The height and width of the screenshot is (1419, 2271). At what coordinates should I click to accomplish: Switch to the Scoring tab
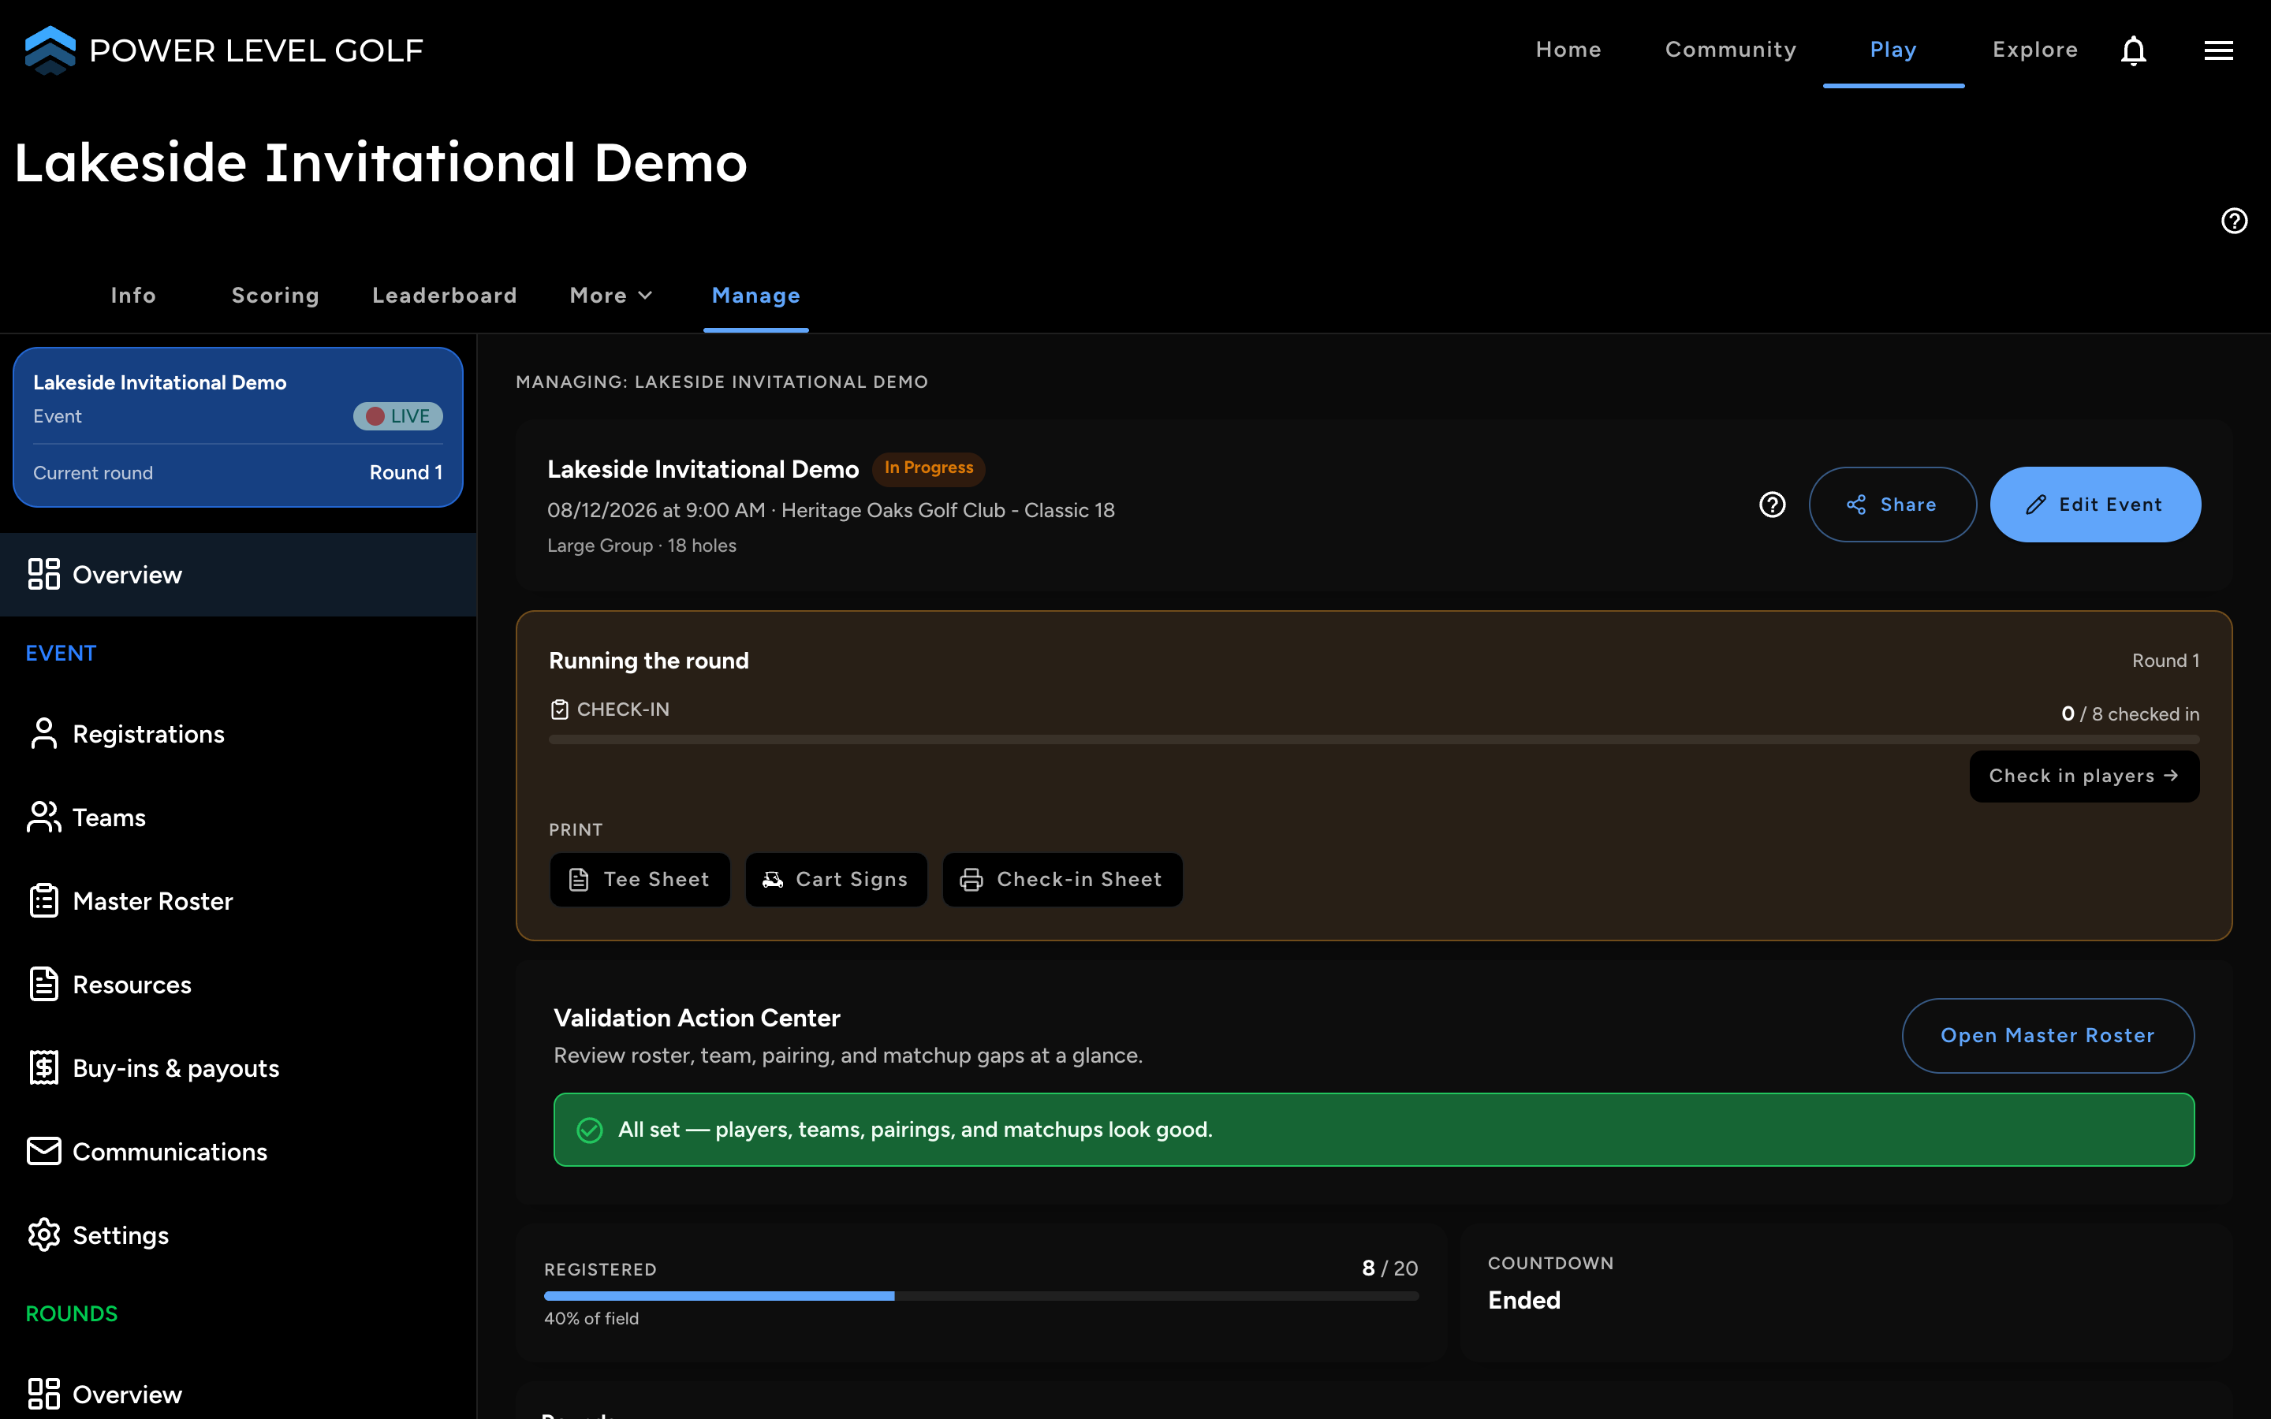pyautogui.click(x=275, y=296)
